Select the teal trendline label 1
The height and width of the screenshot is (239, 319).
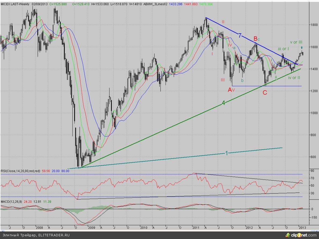point(226,153)
